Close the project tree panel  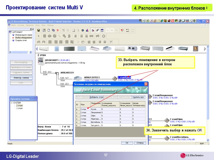33,29
